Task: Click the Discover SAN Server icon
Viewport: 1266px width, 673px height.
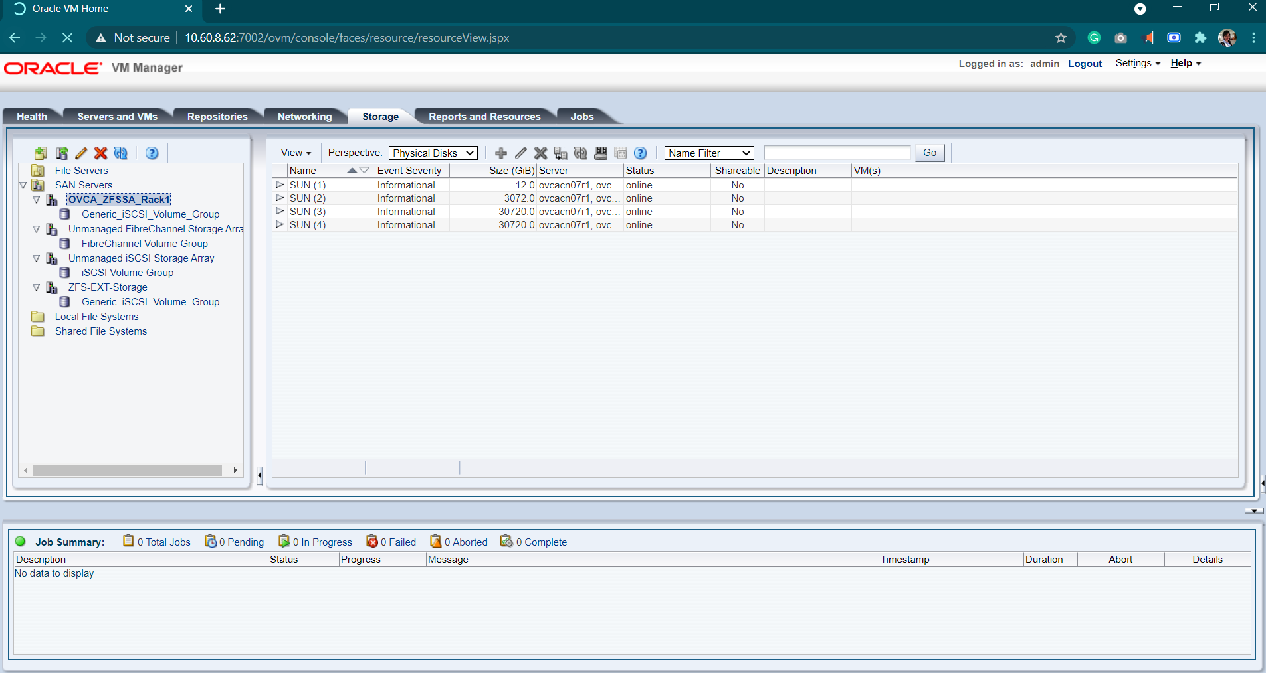Action: point(61,153)
